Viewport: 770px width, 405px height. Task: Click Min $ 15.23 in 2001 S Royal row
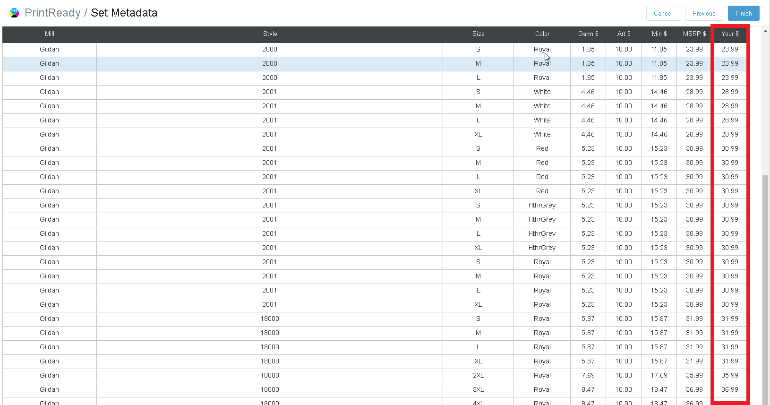(x=659, y=262)
